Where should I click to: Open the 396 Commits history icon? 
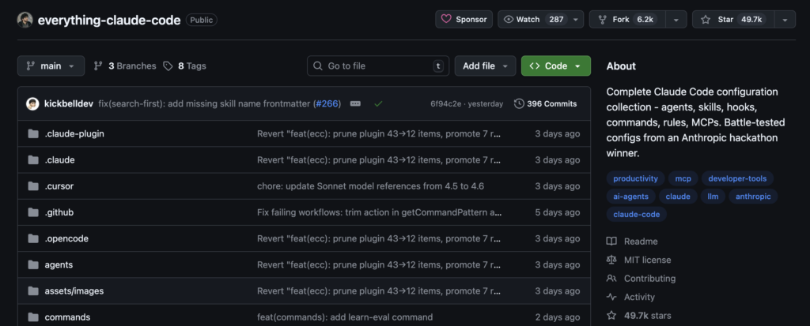coord(519,103)
